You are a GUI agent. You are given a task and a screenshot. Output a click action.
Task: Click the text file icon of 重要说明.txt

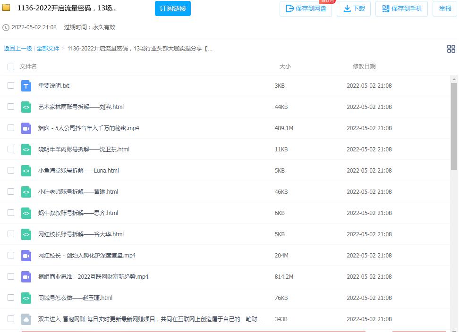(26, 86)
